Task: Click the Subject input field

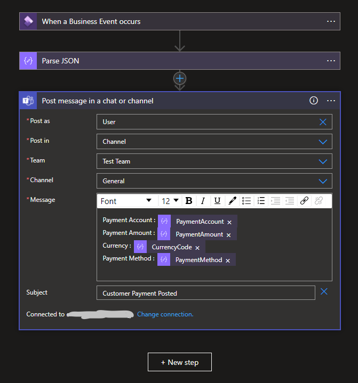Action: tap(205, 293)
